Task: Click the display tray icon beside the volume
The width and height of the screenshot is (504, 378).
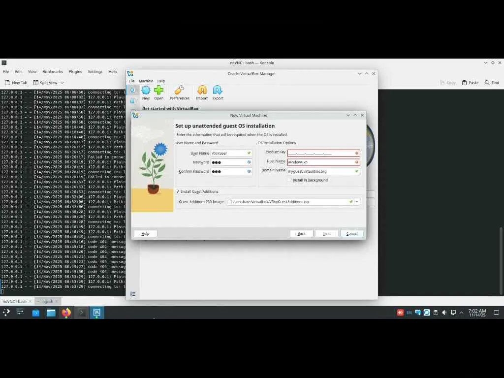Action: pos(453,313)
